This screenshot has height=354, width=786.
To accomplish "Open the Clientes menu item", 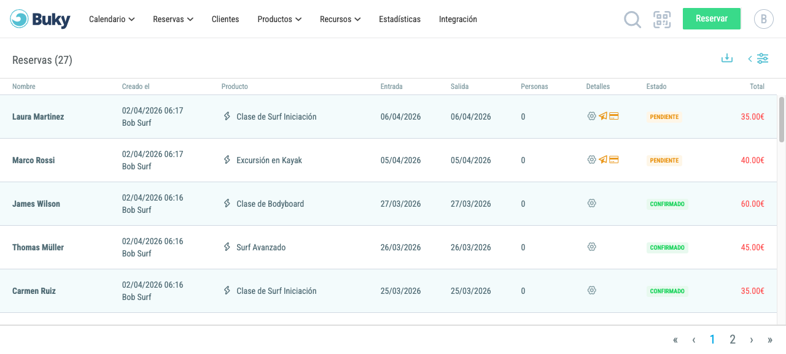I will [x=225, y=19].
